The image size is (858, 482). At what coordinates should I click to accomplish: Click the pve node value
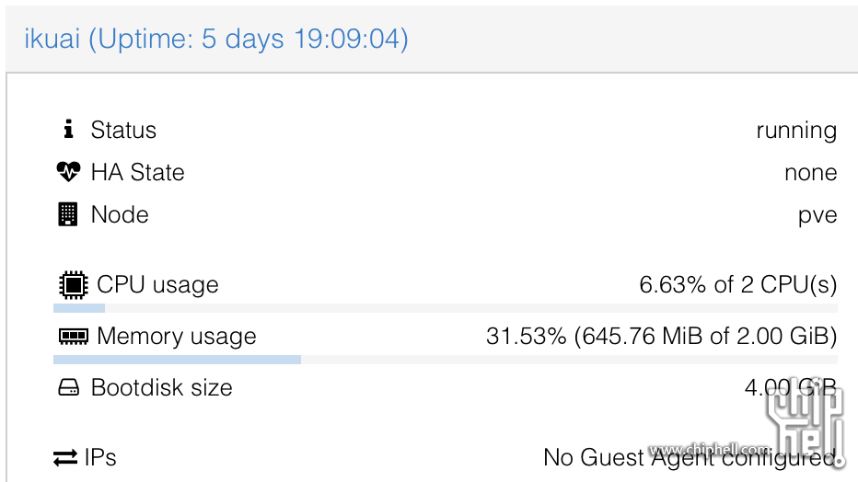click(817, 215)
